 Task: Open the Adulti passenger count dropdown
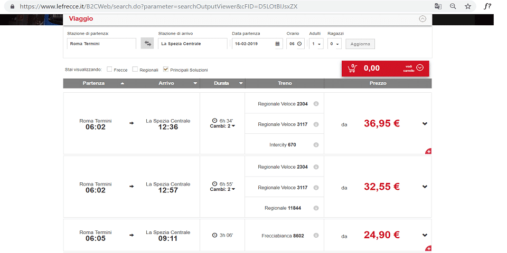(316, 44)
